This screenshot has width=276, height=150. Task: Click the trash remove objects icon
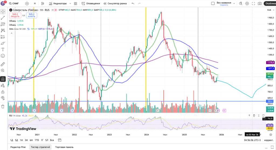click(x=3, y=106)
